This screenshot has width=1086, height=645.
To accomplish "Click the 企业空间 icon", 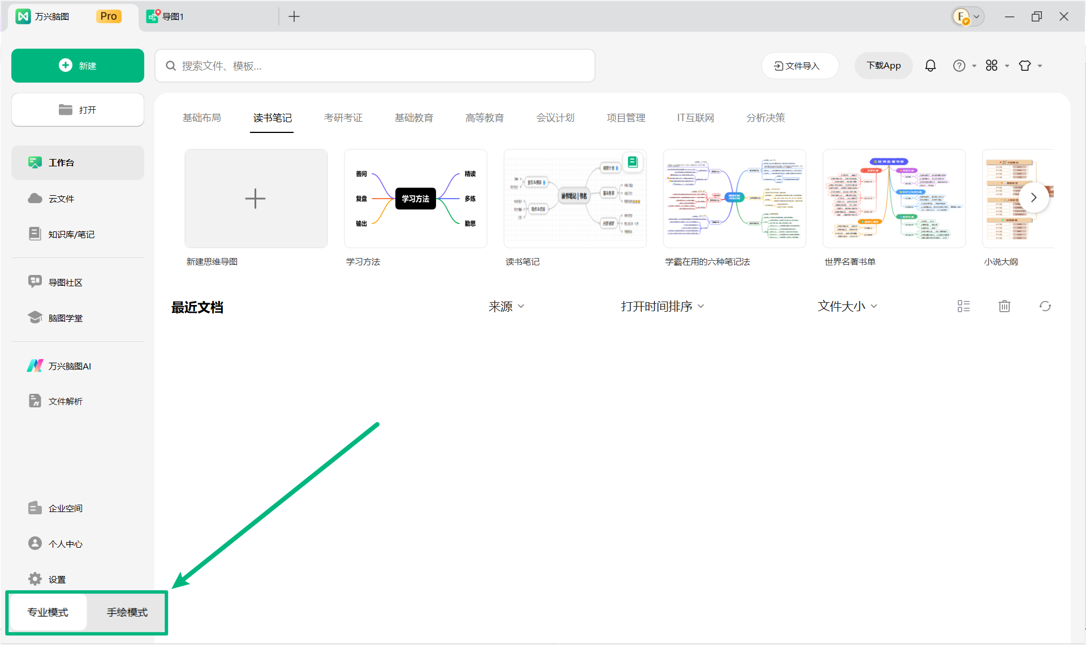I will click(35, 508).
